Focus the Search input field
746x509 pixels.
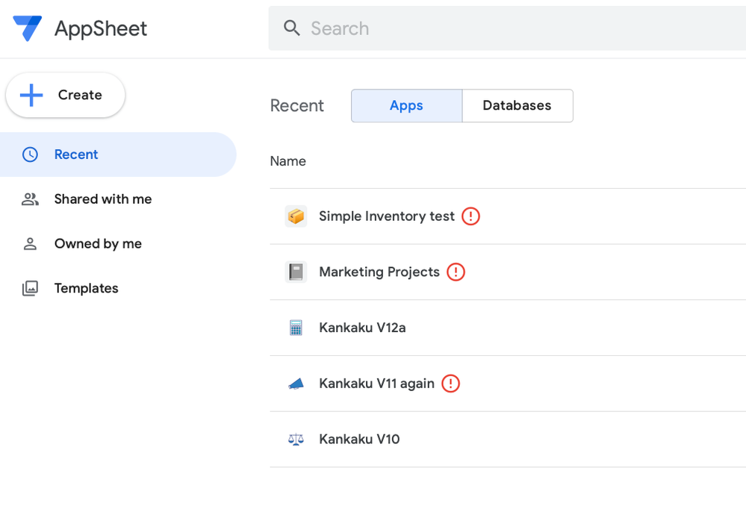tap(507, 28)
